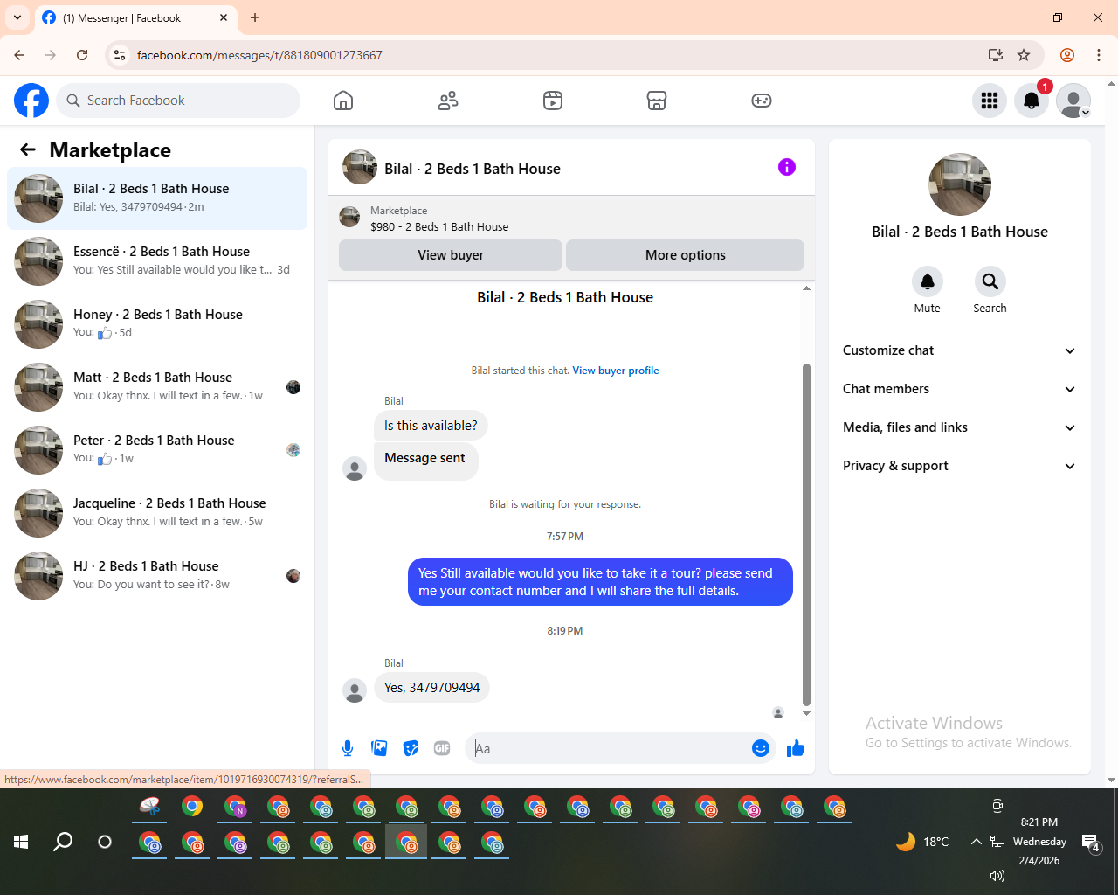Click Bilal's message "Yes, 3479709494"

432,688
